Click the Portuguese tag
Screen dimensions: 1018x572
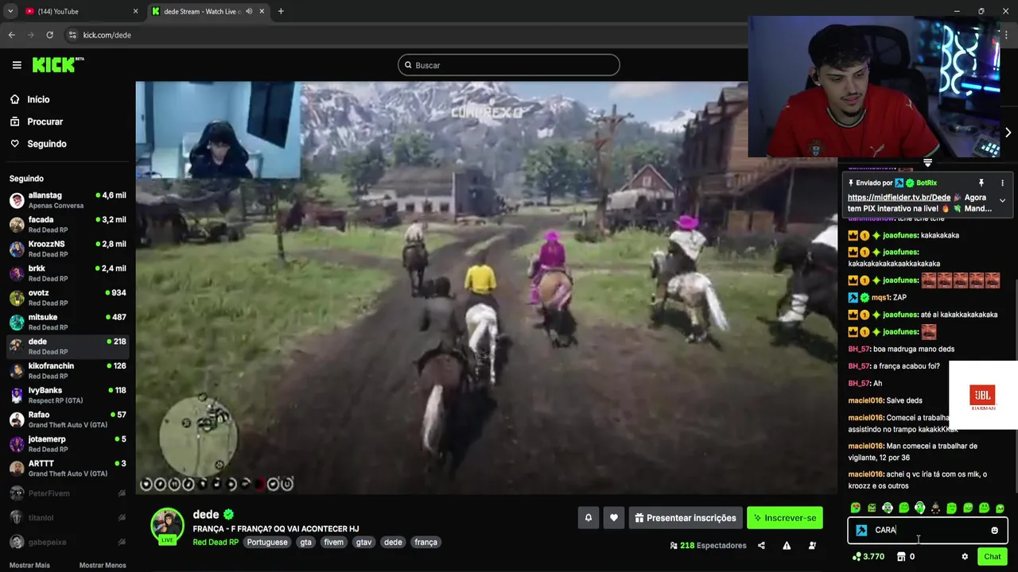[267, 543]
